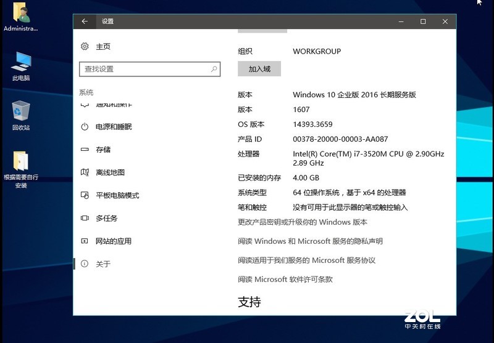This screenshot has width=494, height=343.
Task: Click the 平板电脑模式 icon
Action: click(85, 195)
